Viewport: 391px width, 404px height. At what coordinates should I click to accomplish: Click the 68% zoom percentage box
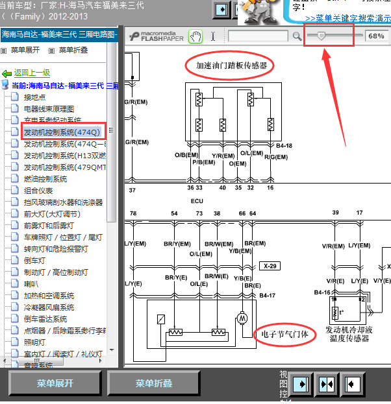click(x=376, y=36)
